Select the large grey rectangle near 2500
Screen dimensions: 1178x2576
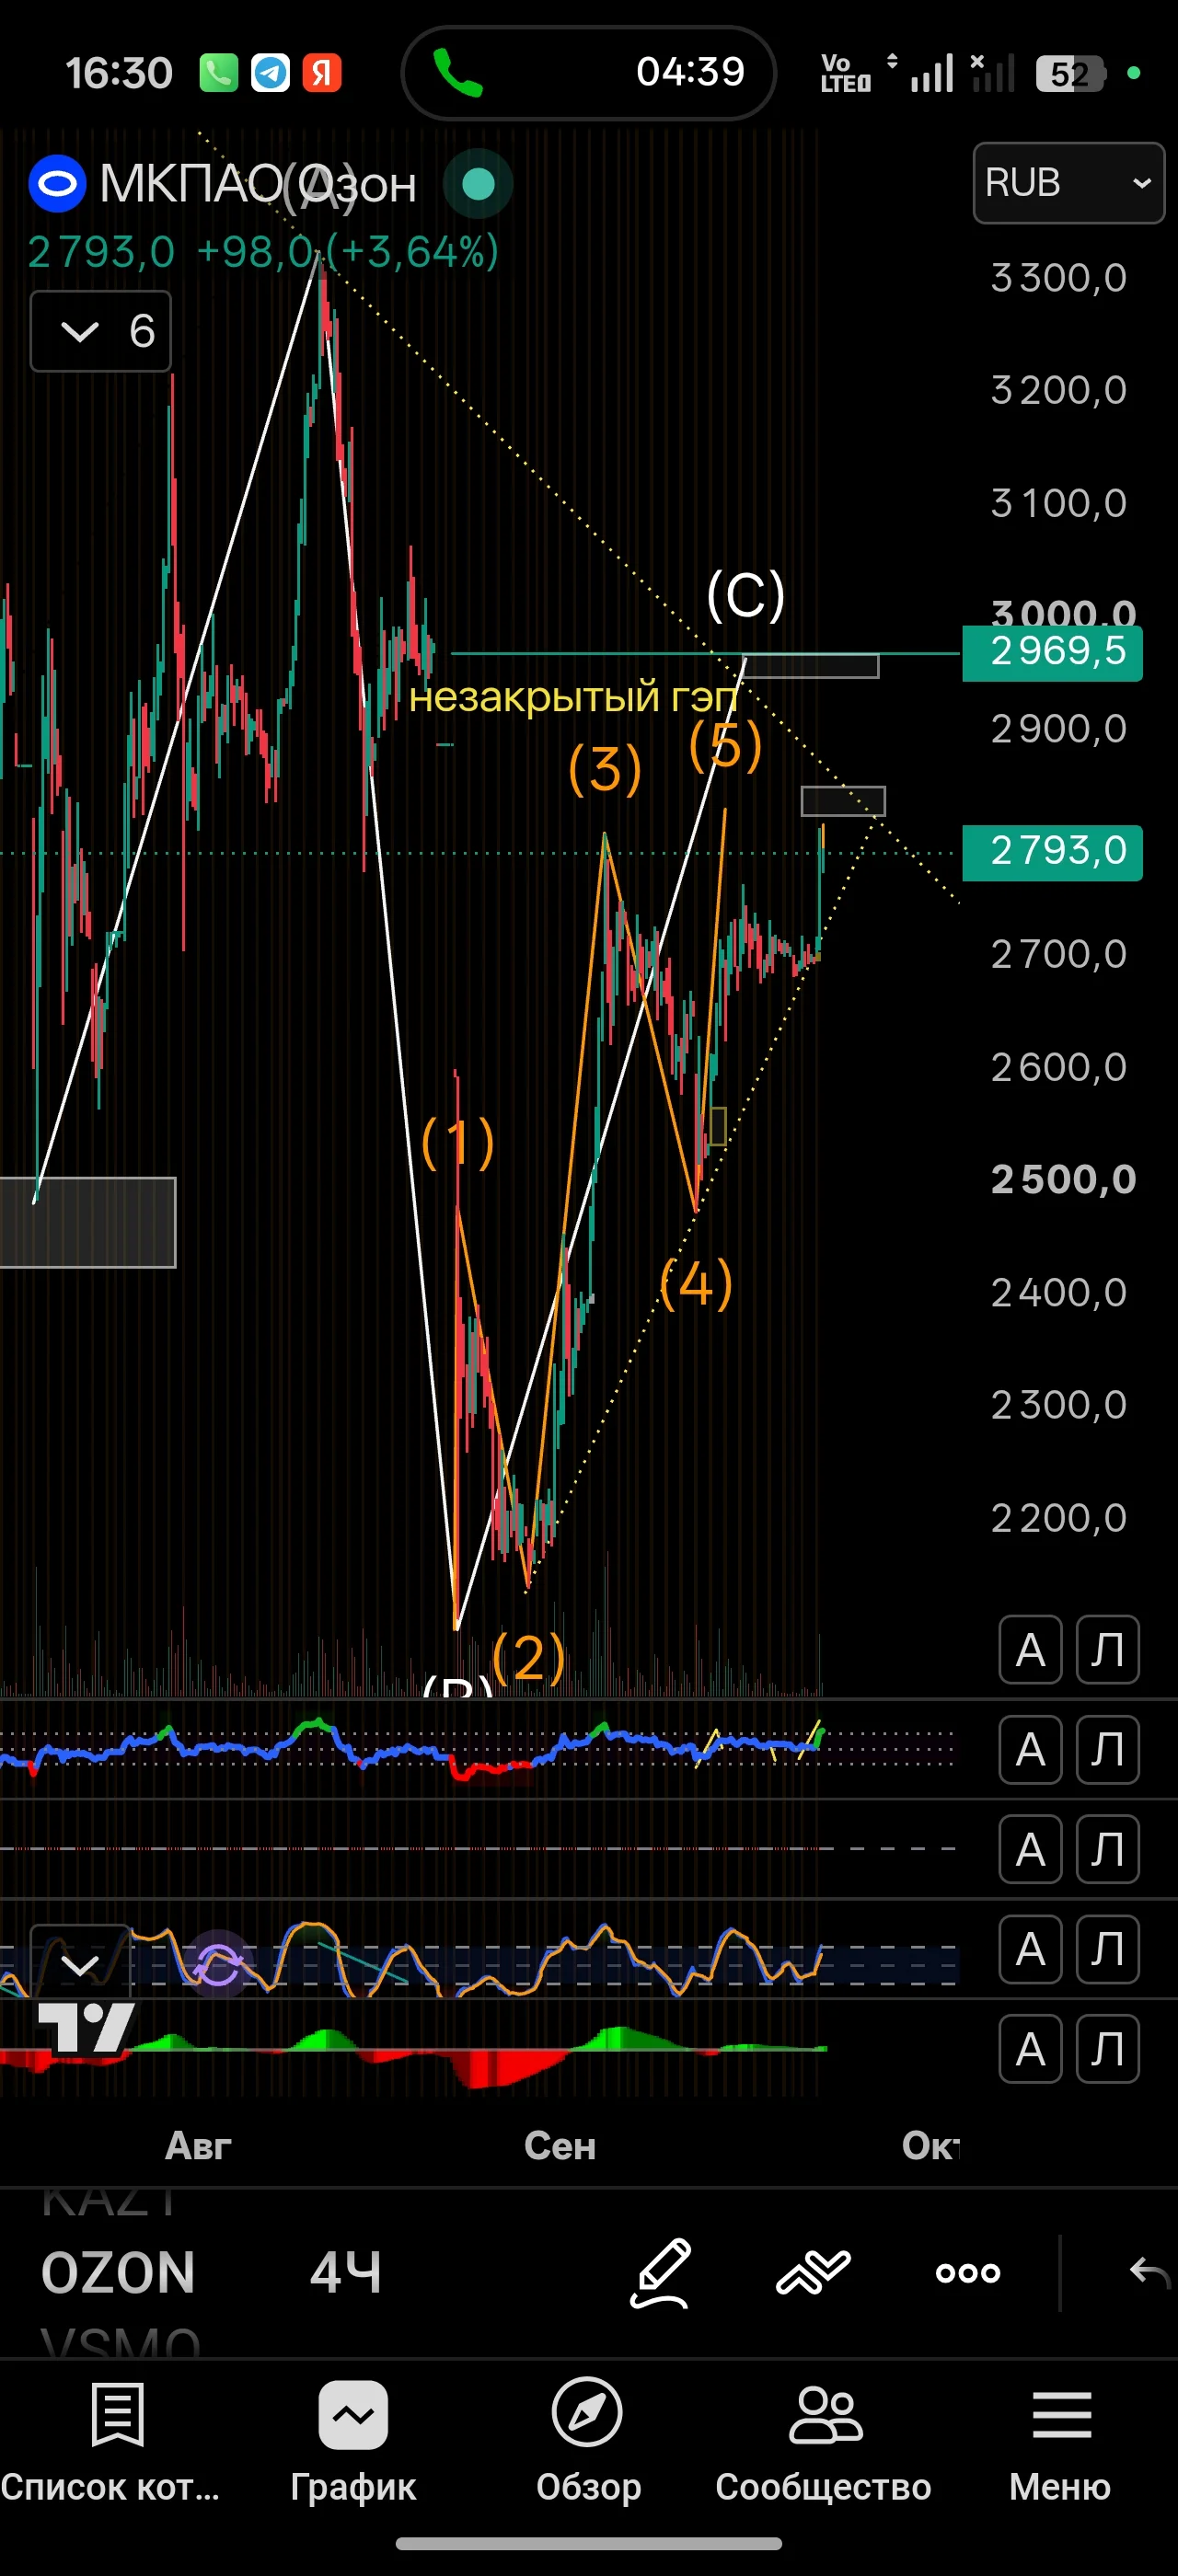[87, 1222]
